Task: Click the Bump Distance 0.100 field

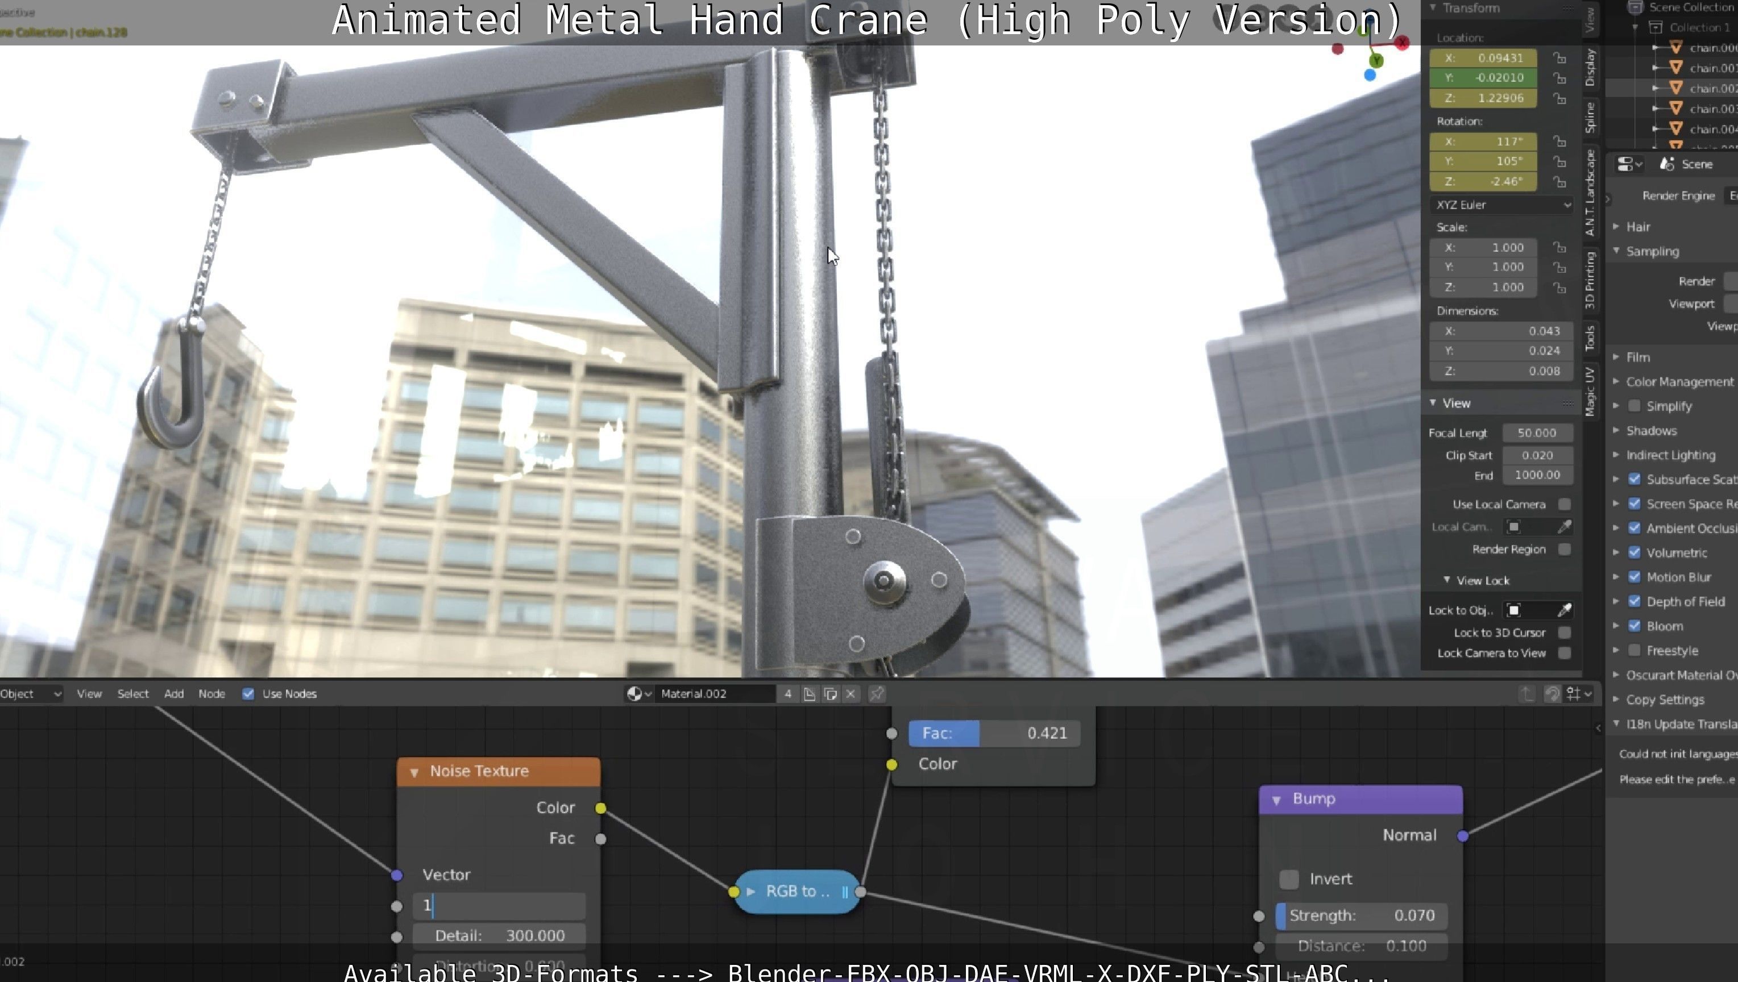Action: point(1362,946)
